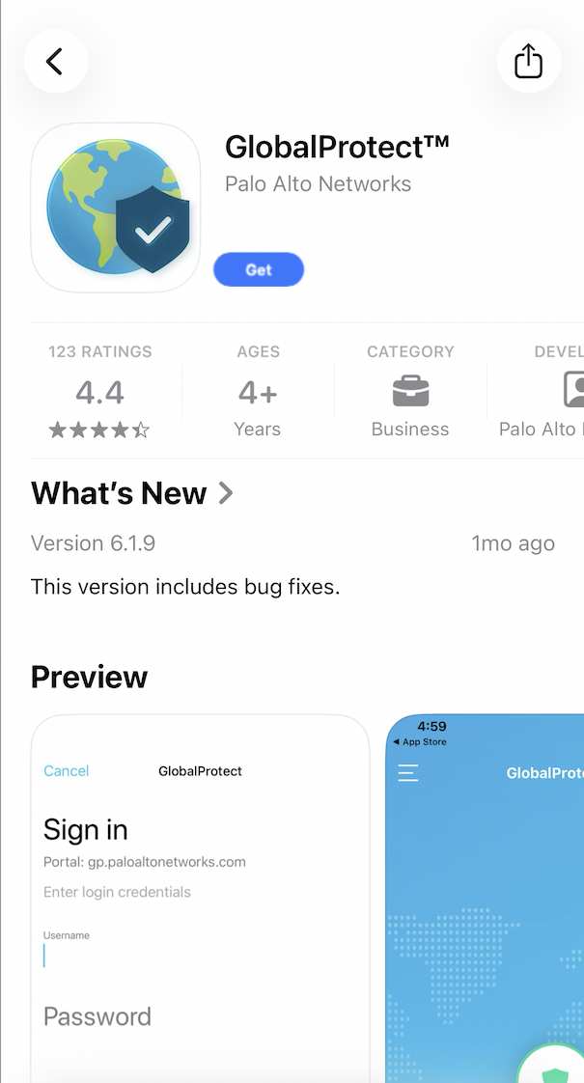The height and width of the screenshot is (1083, 584).
Task: Tap the GlobalProtect globe app icon
Action: coord(116,208)
